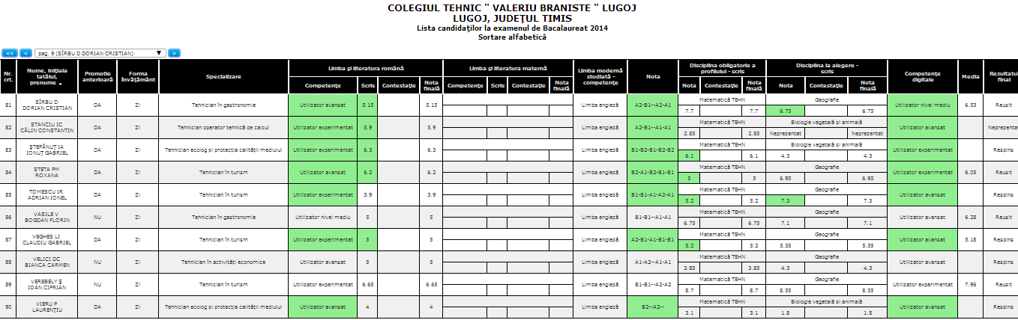
Task: Open the page selector dropdown showing pag. 9
Action: point(100,54)
